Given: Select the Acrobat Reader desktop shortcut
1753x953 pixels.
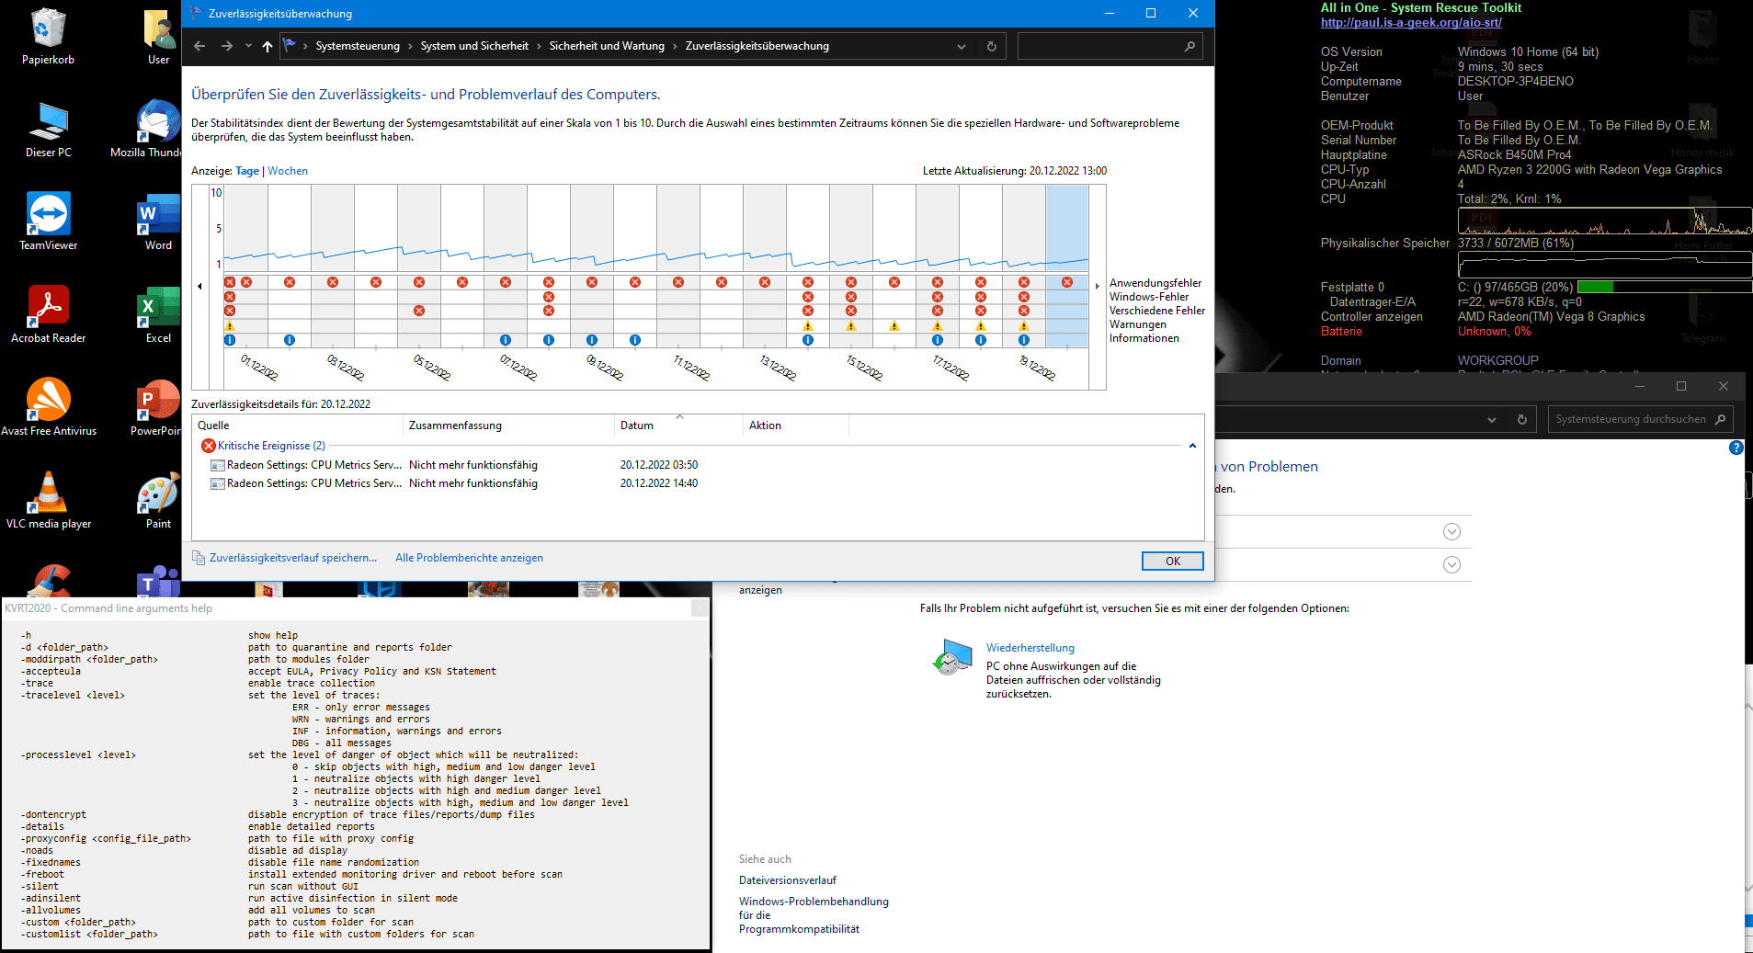Looking at the screenshot, I should pyautogui.click(x=48, y=315).
